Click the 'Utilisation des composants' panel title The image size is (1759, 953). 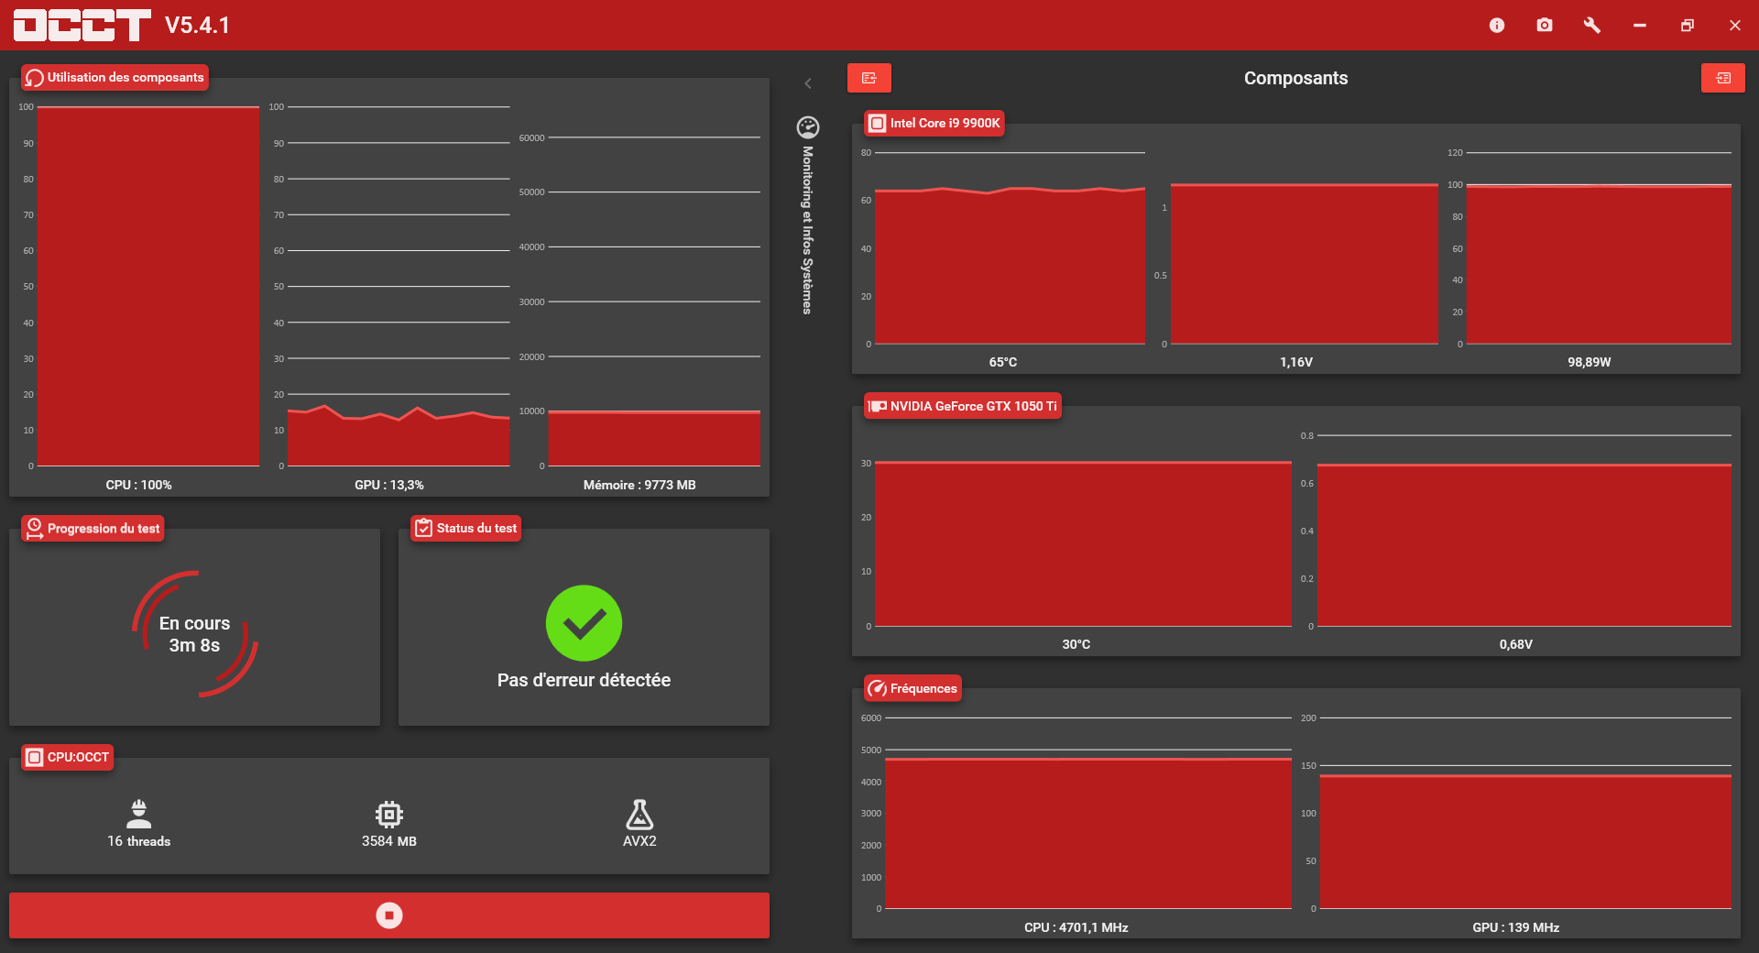[x=126, y=78]
